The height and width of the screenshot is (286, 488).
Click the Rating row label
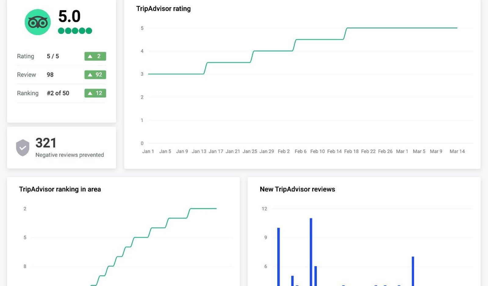click(x=26, y=56)
